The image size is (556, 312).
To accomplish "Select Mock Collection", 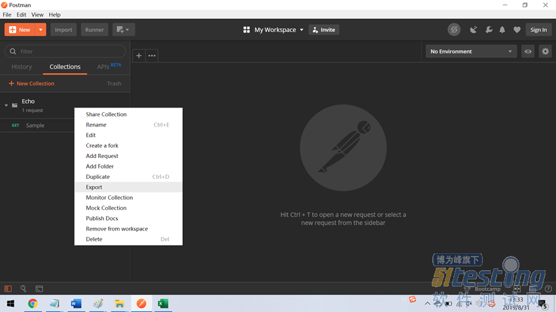I will click(128, 208).
